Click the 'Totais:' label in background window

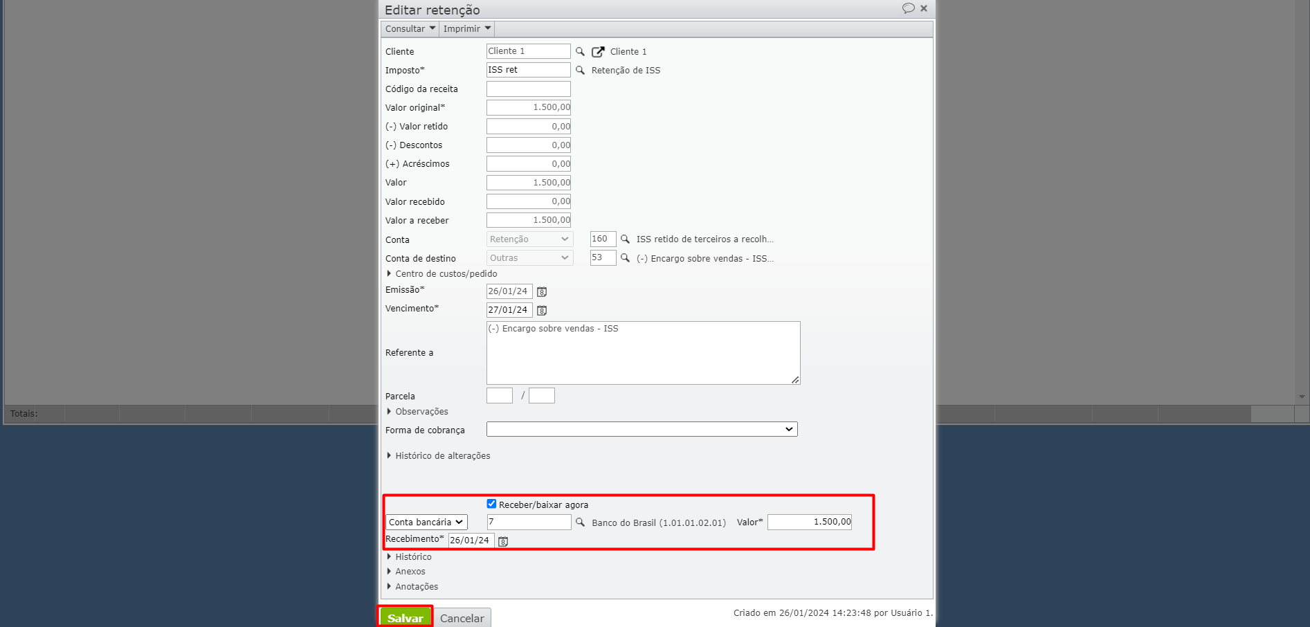click(24, 413)
